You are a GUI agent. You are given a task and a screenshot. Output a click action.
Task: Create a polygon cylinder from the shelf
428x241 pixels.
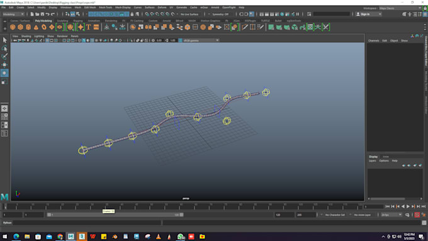click(28, 27)
